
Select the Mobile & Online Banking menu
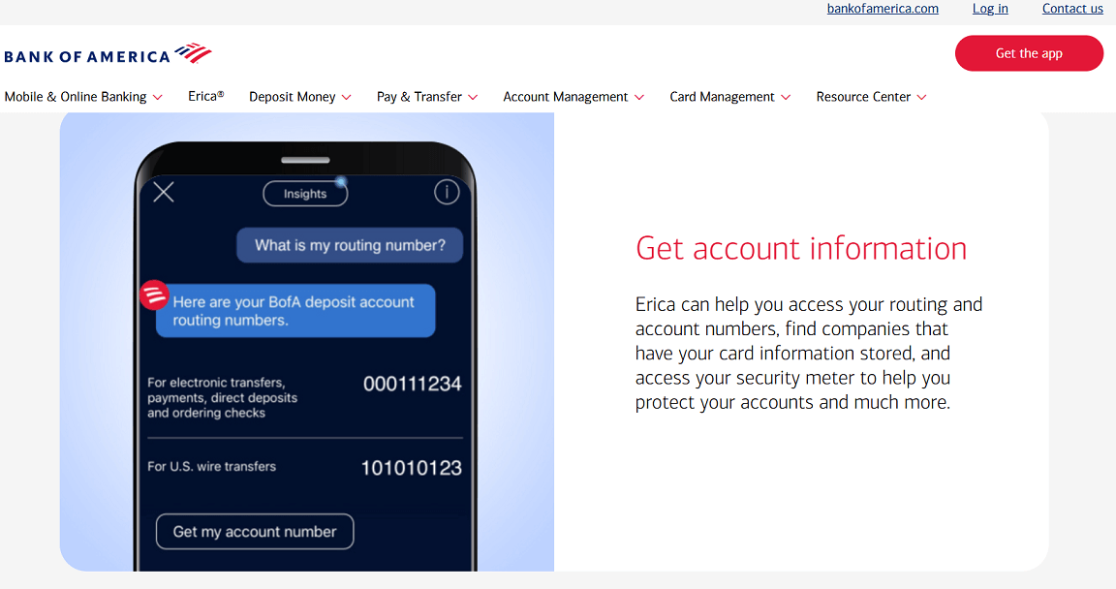(77, 97)
